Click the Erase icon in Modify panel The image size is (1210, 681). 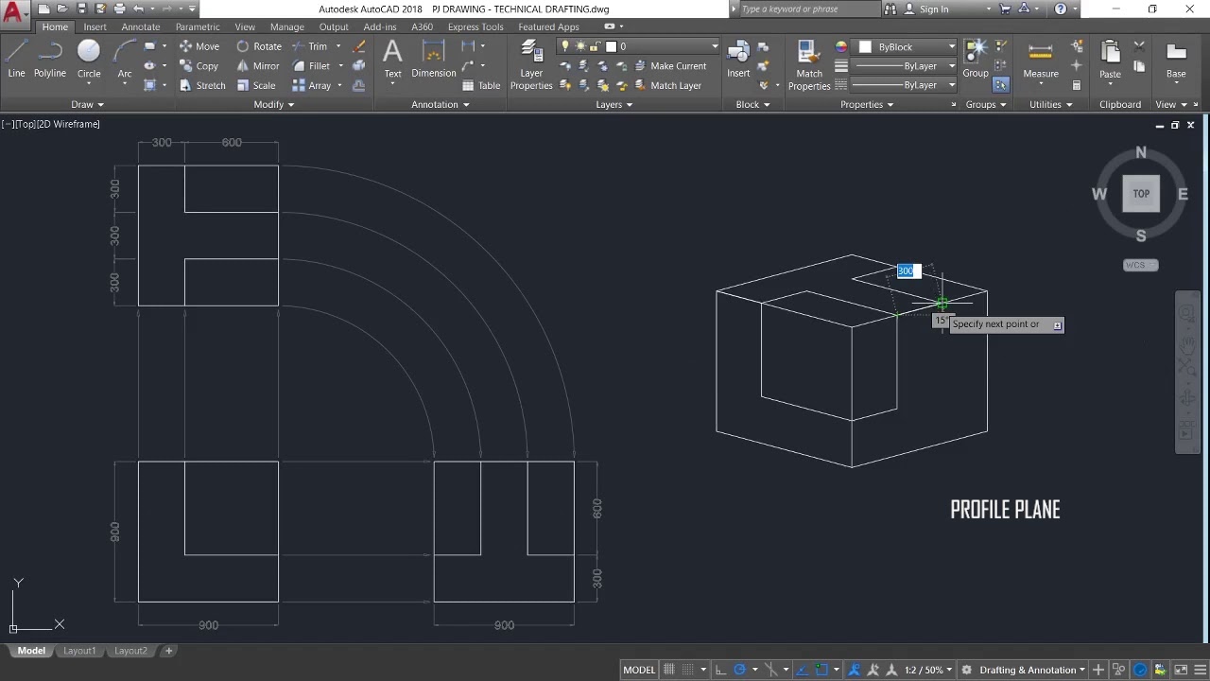click(x=359, y=46)
